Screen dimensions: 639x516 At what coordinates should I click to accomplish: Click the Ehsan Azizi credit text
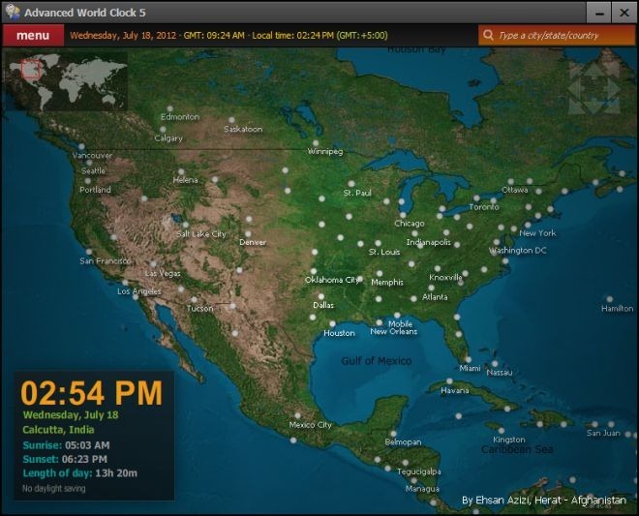[544, 501]
